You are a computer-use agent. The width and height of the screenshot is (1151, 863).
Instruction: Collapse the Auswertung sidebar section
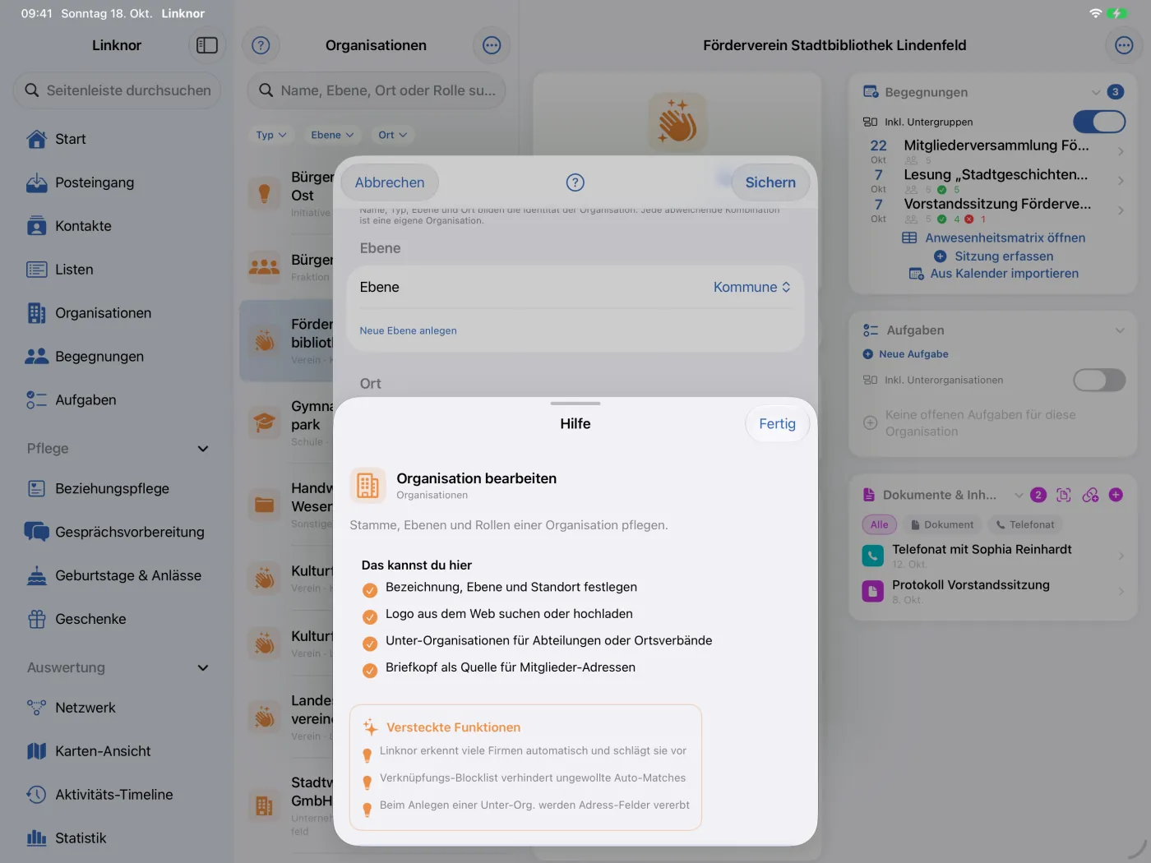(203, 668)
